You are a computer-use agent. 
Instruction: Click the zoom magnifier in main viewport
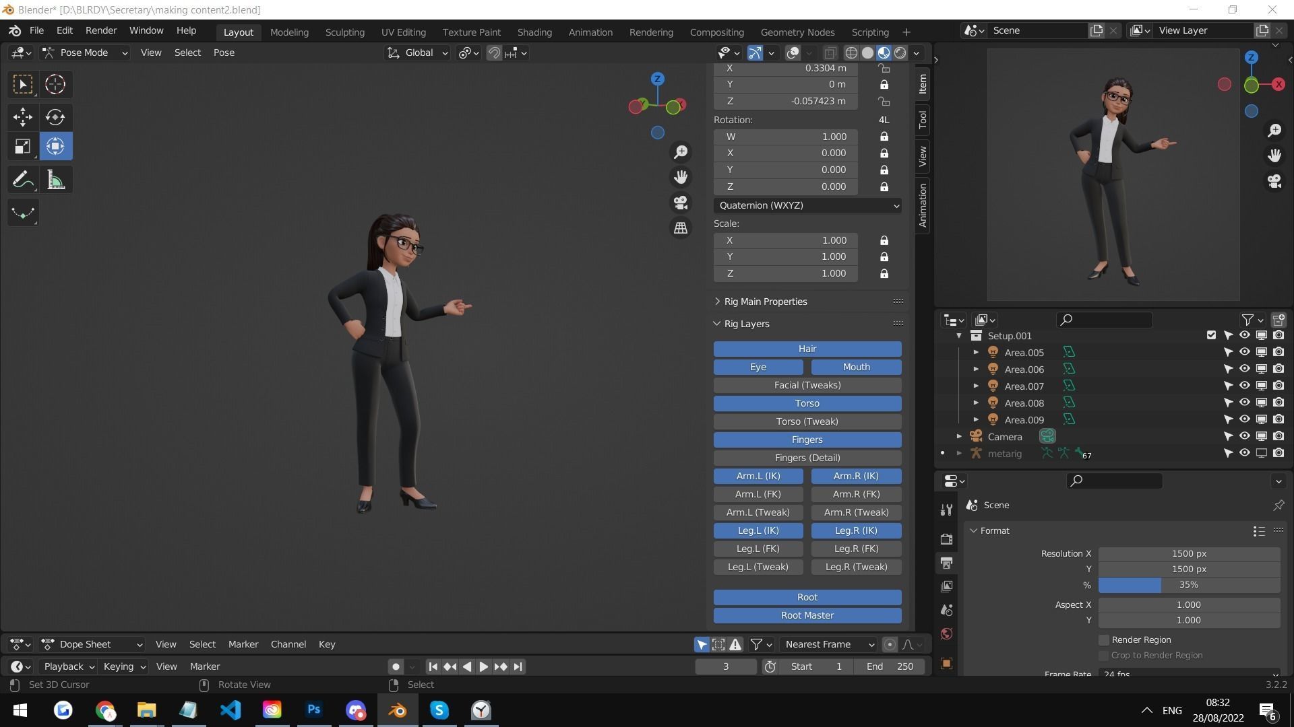pos(681,152)
